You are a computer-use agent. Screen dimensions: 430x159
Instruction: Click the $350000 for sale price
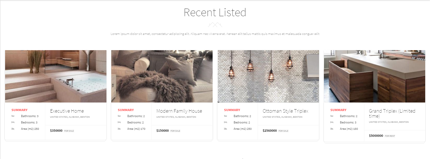pos(62,131)
